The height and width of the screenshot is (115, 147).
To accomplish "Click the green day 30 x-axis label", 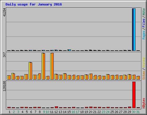I will click(x=134, y=112).
